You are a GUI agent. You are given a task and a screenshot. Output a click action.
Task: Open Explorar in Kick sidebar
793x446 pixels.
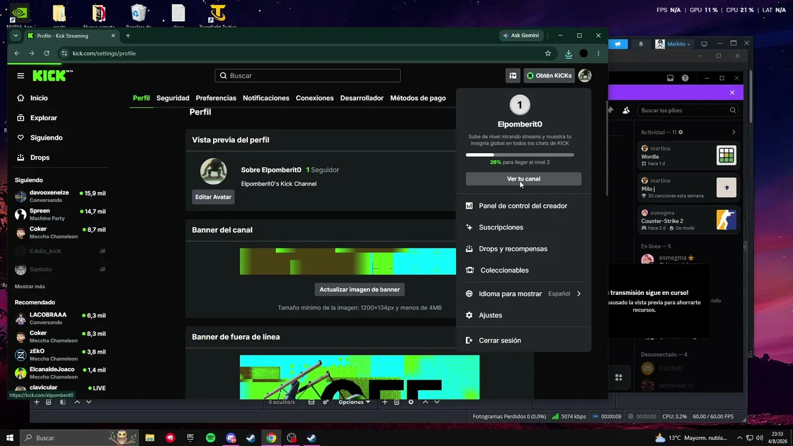pyautogui.click(x=37, y=118)
